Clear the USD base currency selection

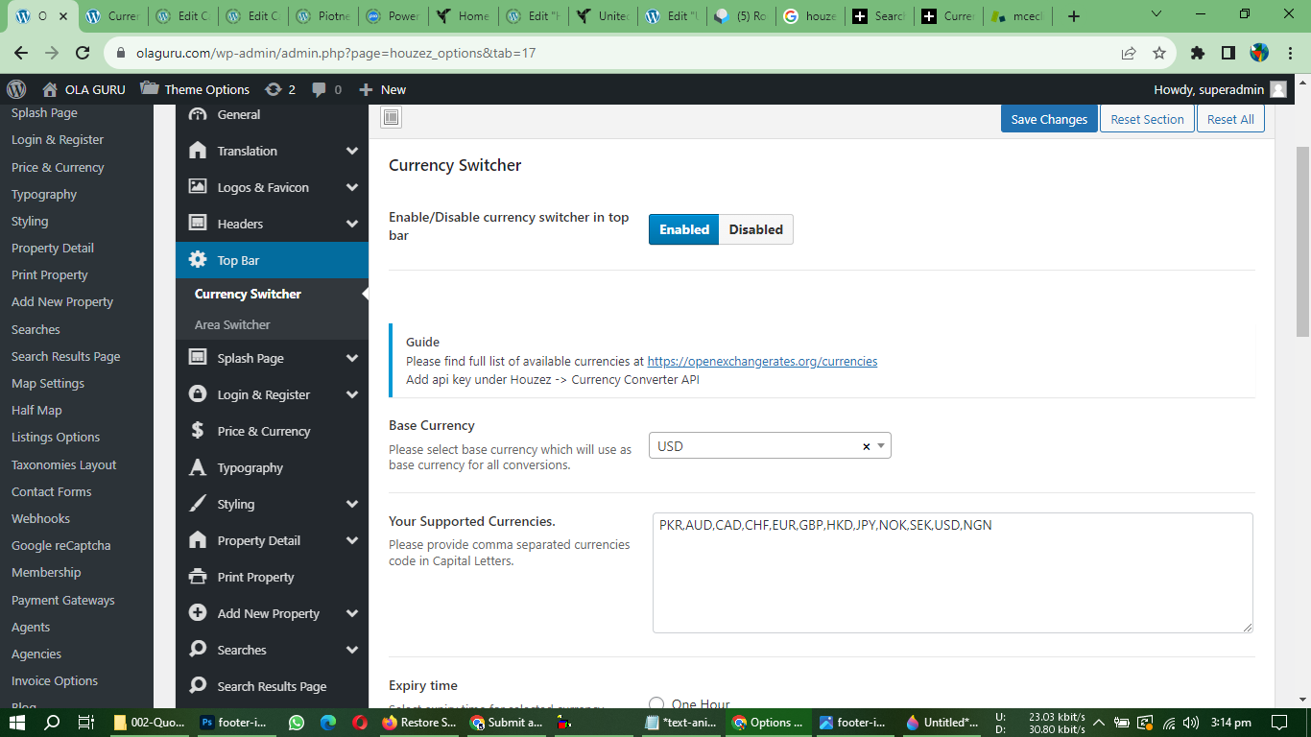(866, 446)
